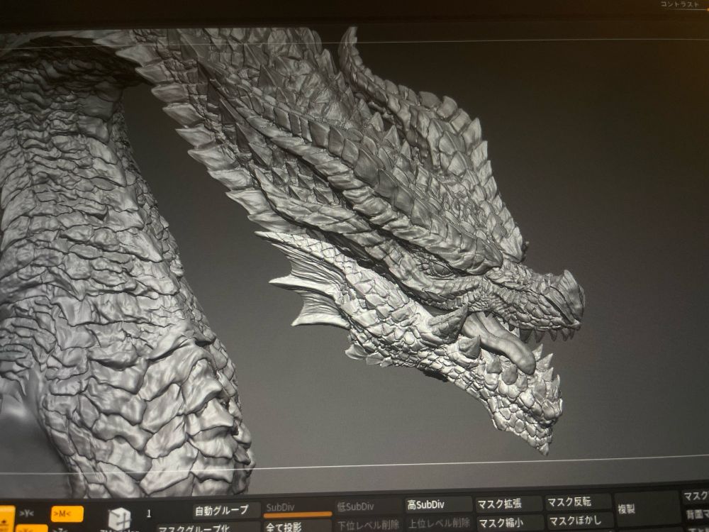
Task: Open the ZModeler cube brush icon
Action: pyautogui.click(x=119, y=519)
